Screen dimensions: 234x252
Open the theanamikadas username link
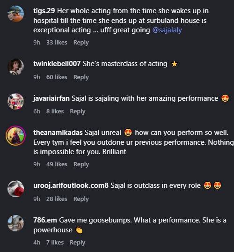click(x=58, y=133)
